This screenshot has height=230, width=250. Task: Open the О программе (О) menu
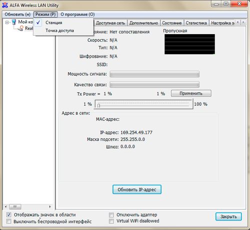click(77, 15)
